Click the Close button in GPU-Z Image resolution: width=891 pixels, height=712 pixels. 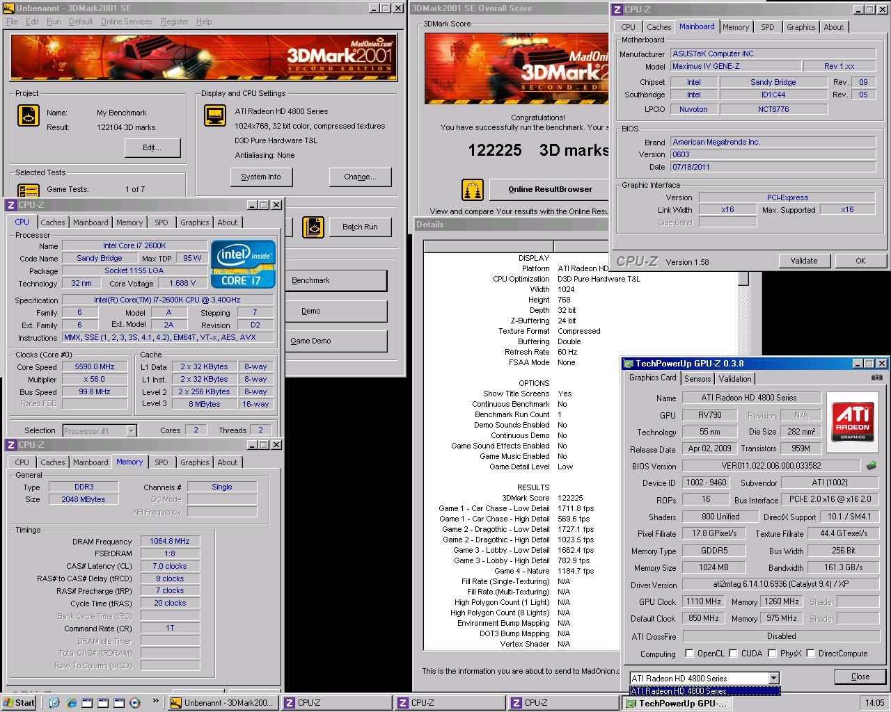[x=860, y=677]
